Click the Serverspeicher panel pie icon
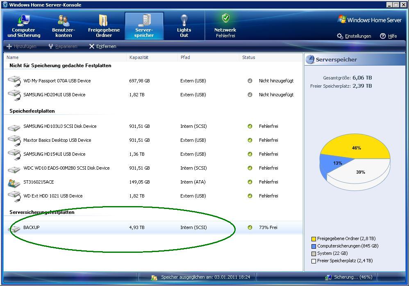 click(x=310, y=59)
